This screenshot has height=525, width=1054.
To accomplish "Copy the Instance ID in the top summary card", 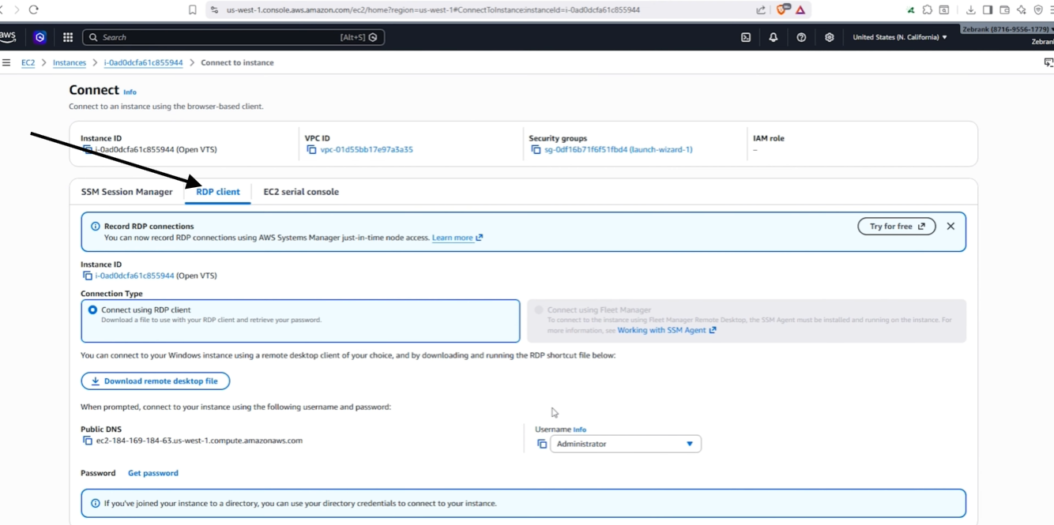I will click(x=88, y=149).
